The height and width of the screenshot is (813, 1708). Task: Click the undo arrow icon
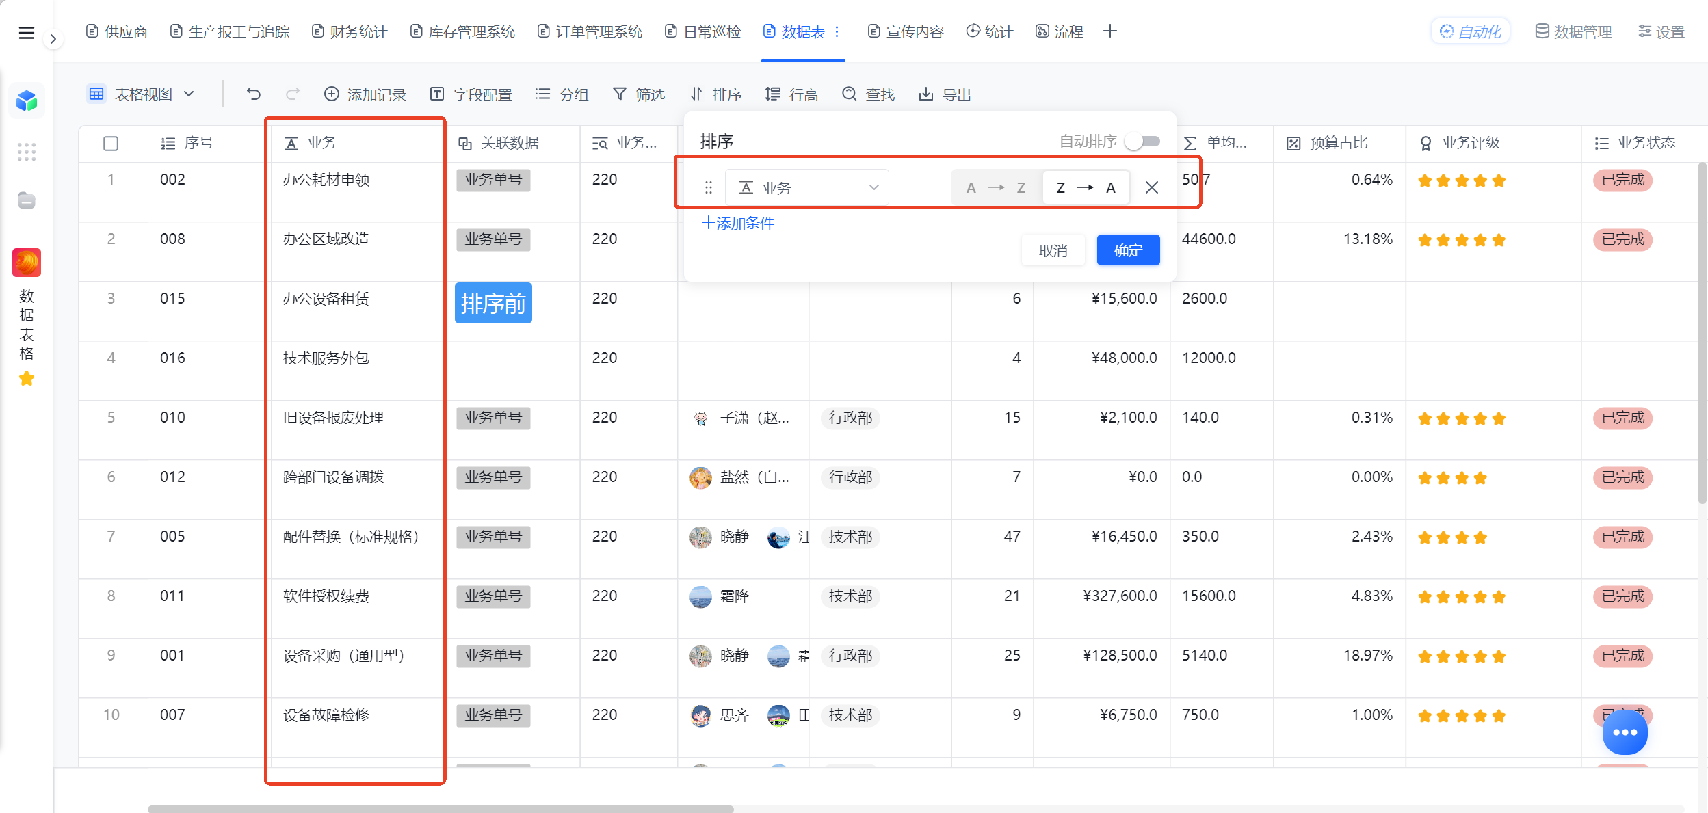pyautogui.click(x=254, y=94)
